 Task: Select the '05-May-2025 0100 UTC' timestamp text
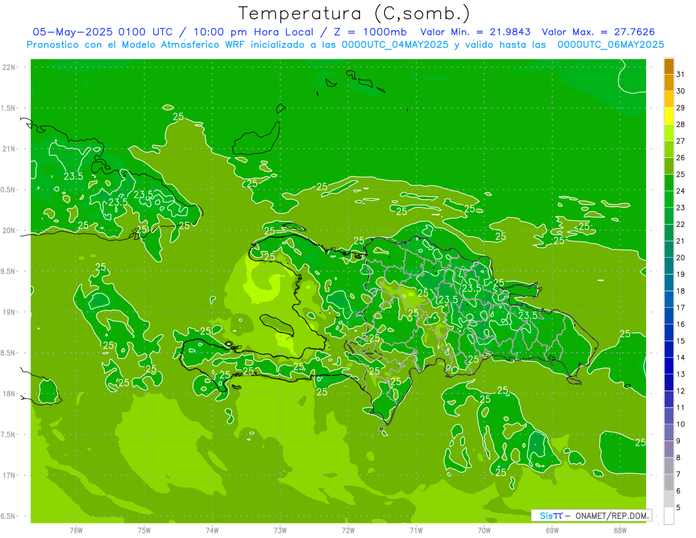pos(103,32)
